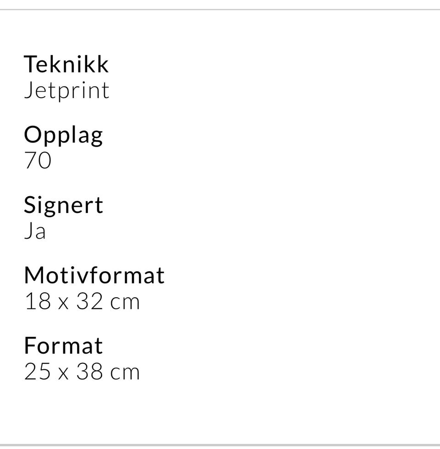Click the number 38 in Format size

tap(90, 372)
